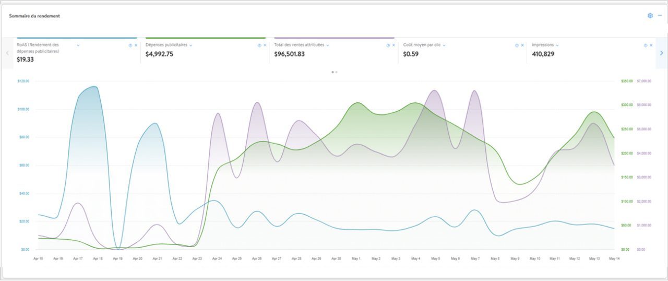Open the Dépenses publicitaires metric dropdown

click(x=191, y=45)
